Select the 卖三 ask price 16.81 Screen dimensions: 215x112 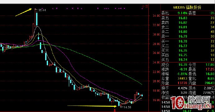click(183, 27)
